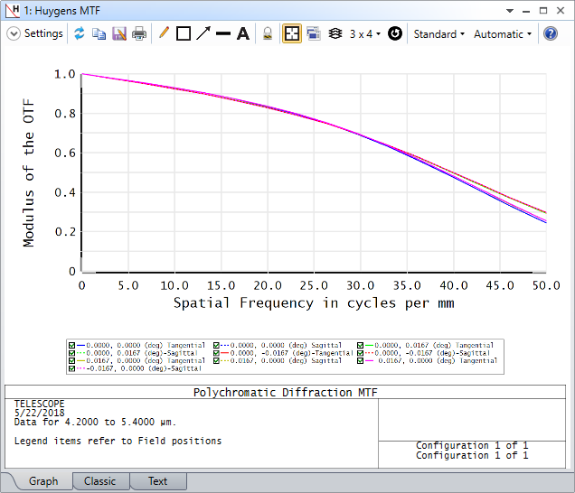Close the Huygens MTF window
The width and height of the screenshot is (575, 493).
[x=561, y=11]
